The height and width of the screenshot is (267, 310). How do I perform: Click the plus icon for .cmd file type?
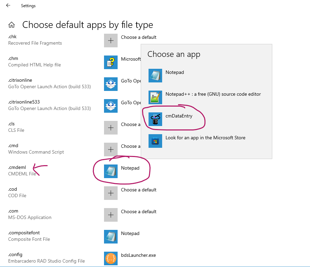(111, 150)
